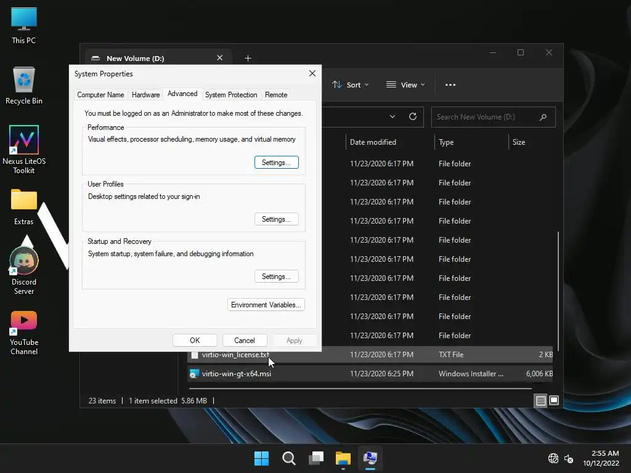Refresh the Explorer folder view
Screen dimensions: 631x473
coord(412,116)
